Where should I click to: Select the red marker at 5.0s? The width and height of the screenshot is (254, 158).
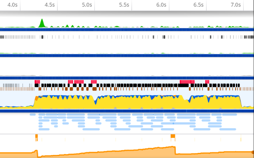click(94, 82)
